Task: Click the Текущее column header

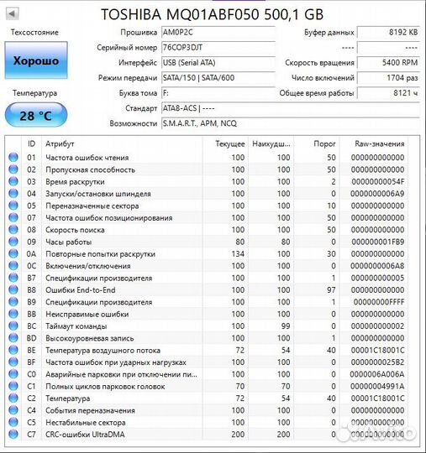Action: [225, 143]
